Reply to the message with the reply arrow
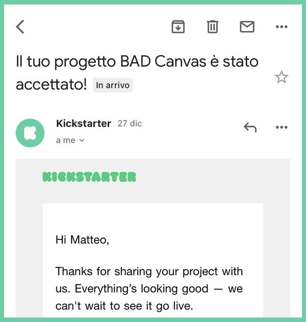The width and height of the screenshot is (306, 322). 250,127
